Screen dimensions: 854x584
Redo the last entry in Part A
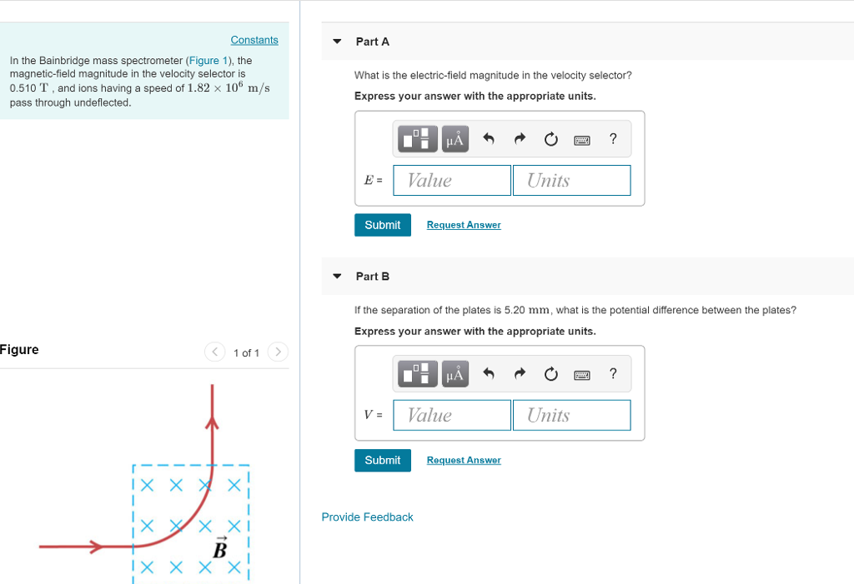tap(519, 138)
